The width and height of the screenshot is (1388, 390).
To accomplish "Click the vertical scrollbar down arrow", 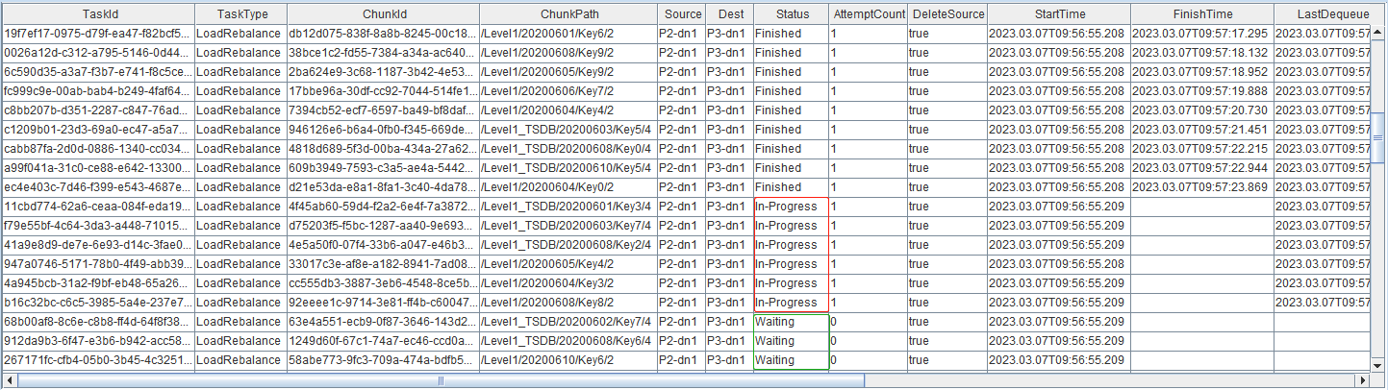I will click(1378, 364).
